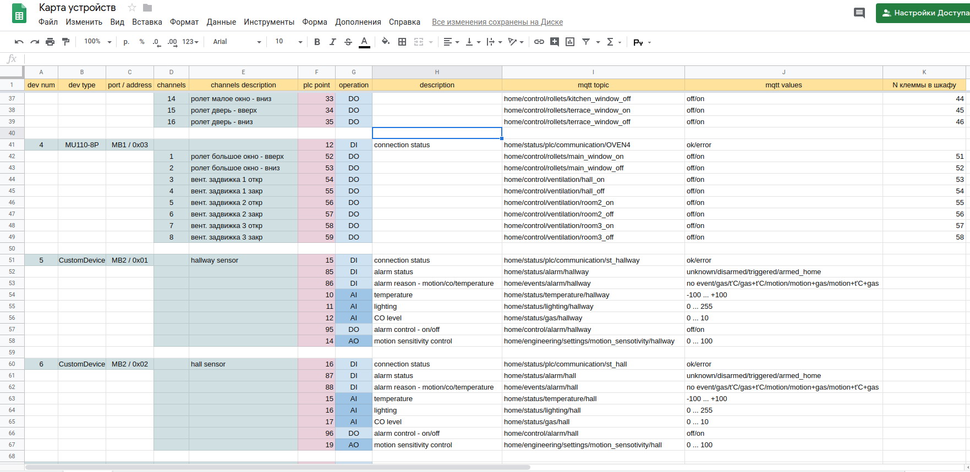Select the 'hallway sensor' cell
The image size is (970, 472).
(x=243, y=260)
